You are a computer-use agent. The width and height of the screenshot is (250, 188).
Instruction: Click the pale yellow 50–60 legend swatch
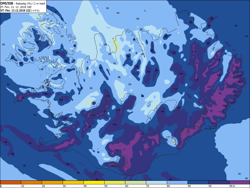click(115, 182)
